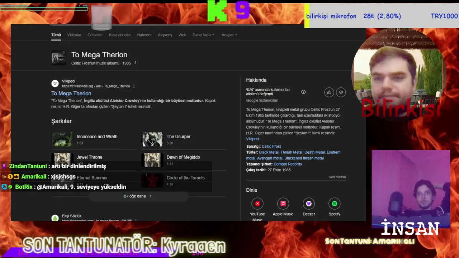Open the Deezer listen icon
This screenshot has width=459, height=258.
[x=309, y=204]
